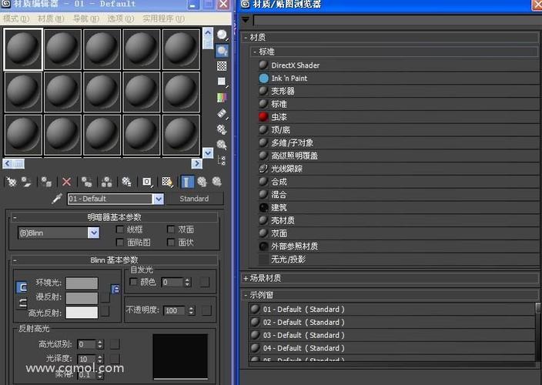The height and width of the screenshot is (385, 542).
Task: Toggle the highlighted Show End Result icon
Action: coord(187,182)
